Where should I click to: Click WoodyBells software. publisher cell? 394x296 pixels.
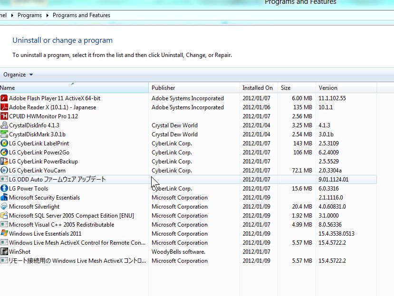[x=178, y=251]
